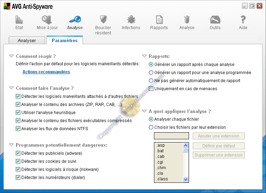The height and width of the screenshot is (193, 266).
Task: Click extension list scroll down arrow
Action: point(186,179)
